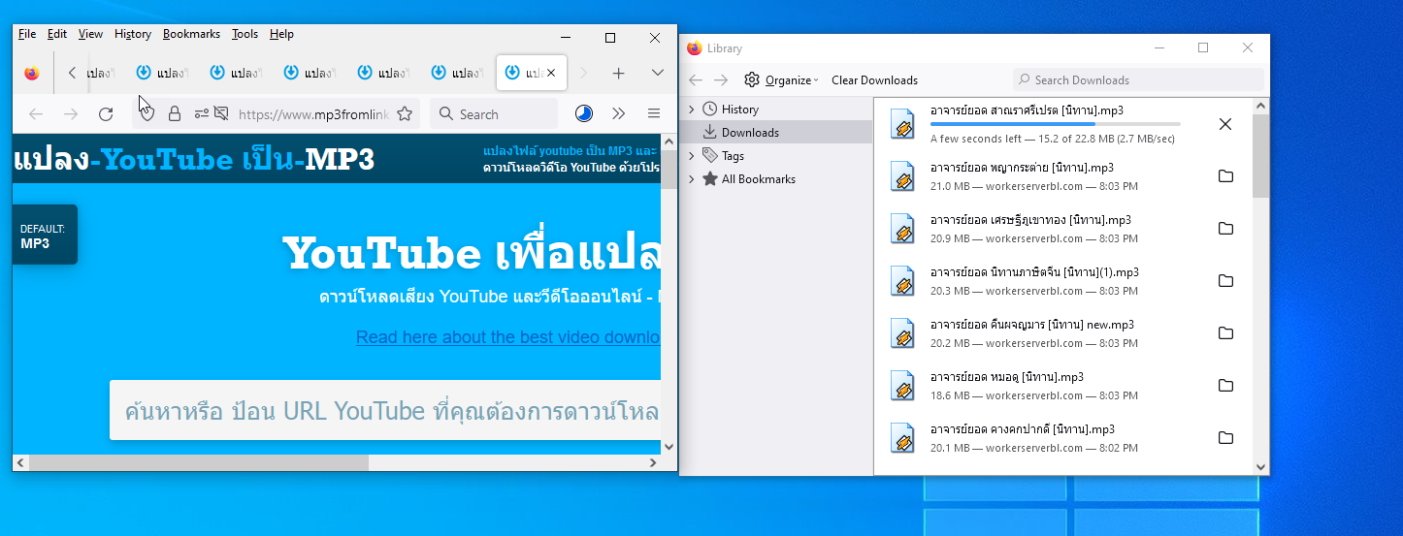Image resolution: width=1403 pixels, height=536 pixels.
Task: Expand History tree node
Action: (692, 110)
